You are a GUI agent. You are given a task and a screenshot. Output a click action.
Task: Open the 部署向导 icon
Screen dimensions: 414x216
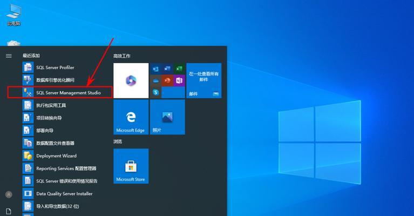28,131
